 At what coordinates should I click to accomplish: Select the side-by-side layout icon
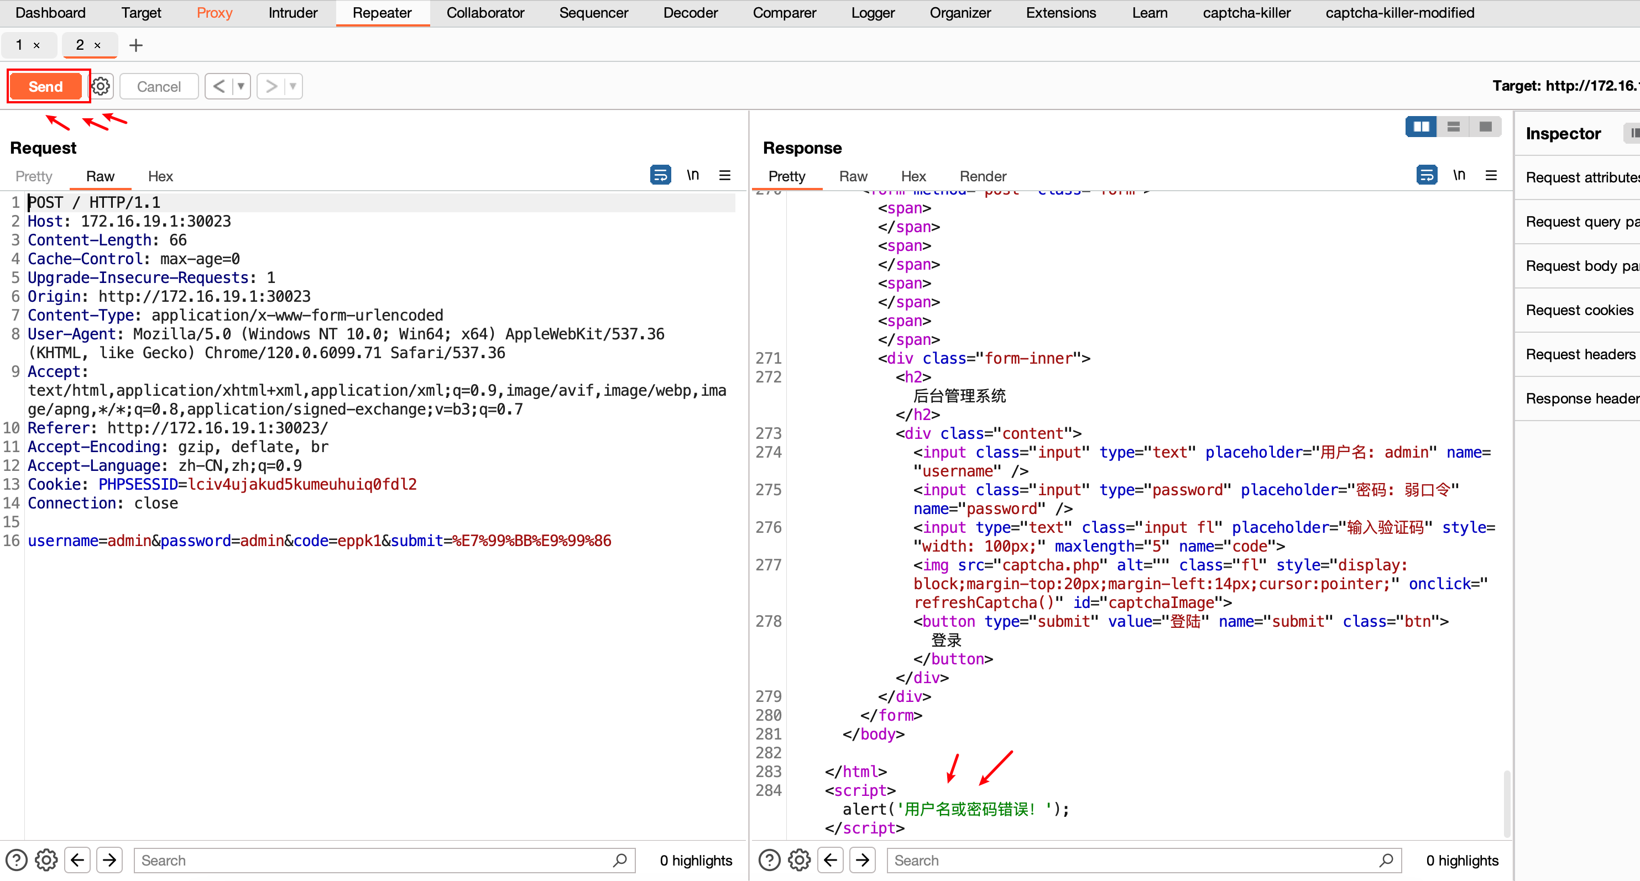pos(1421,127)
